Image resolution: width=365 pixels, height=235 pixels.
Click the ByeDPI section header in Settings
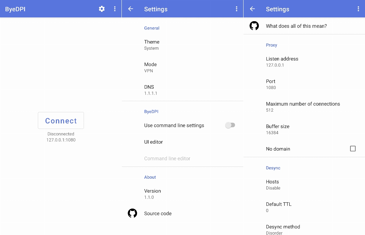point(151,112)
